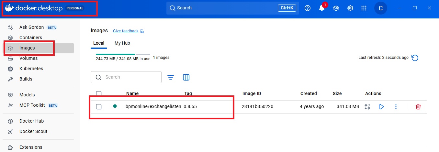Click the PERSONAL plan badge
The image size is (439, 152).
75,8
